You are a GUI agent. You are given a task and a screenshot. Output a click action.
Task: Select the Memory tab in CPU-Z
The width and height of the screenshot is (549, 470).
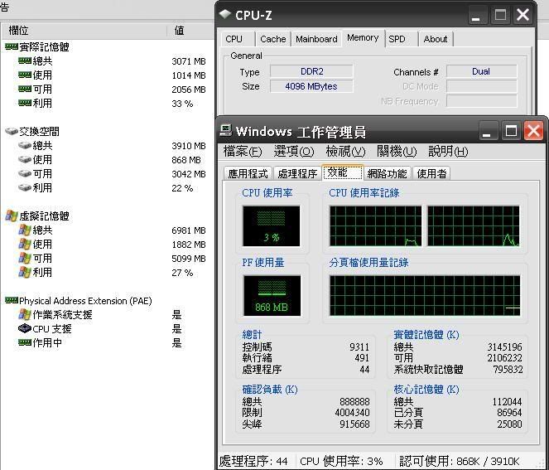click(363, 37)
